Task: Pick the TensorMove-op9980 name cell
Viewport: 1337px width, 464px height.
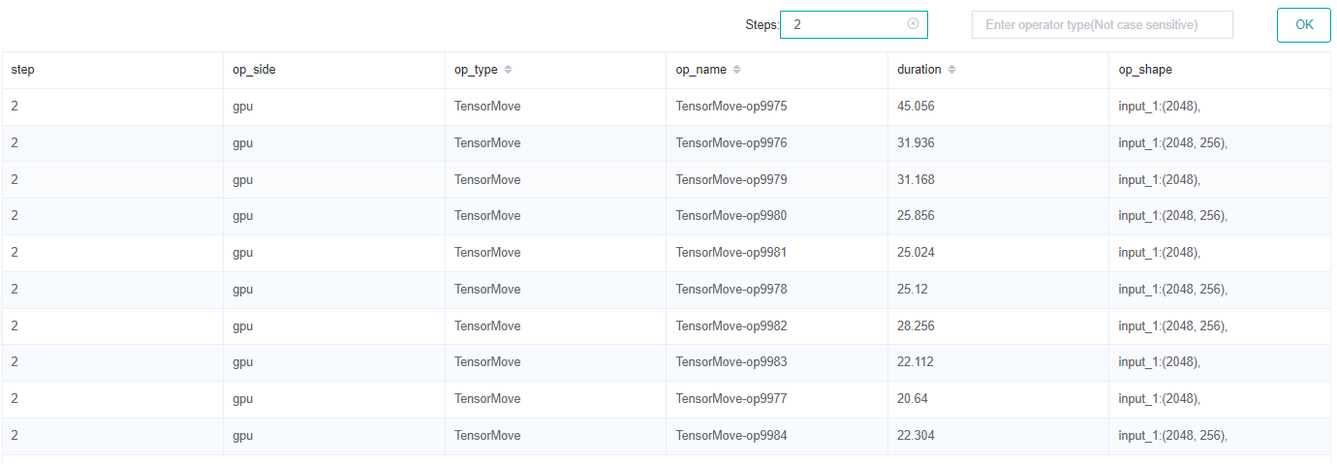Action: click(731, 216)
